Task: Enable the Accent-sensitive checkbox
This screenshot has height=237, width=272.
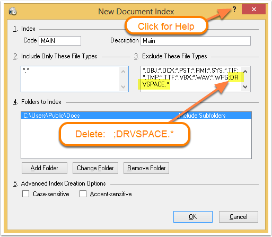Action: (83, 194)
